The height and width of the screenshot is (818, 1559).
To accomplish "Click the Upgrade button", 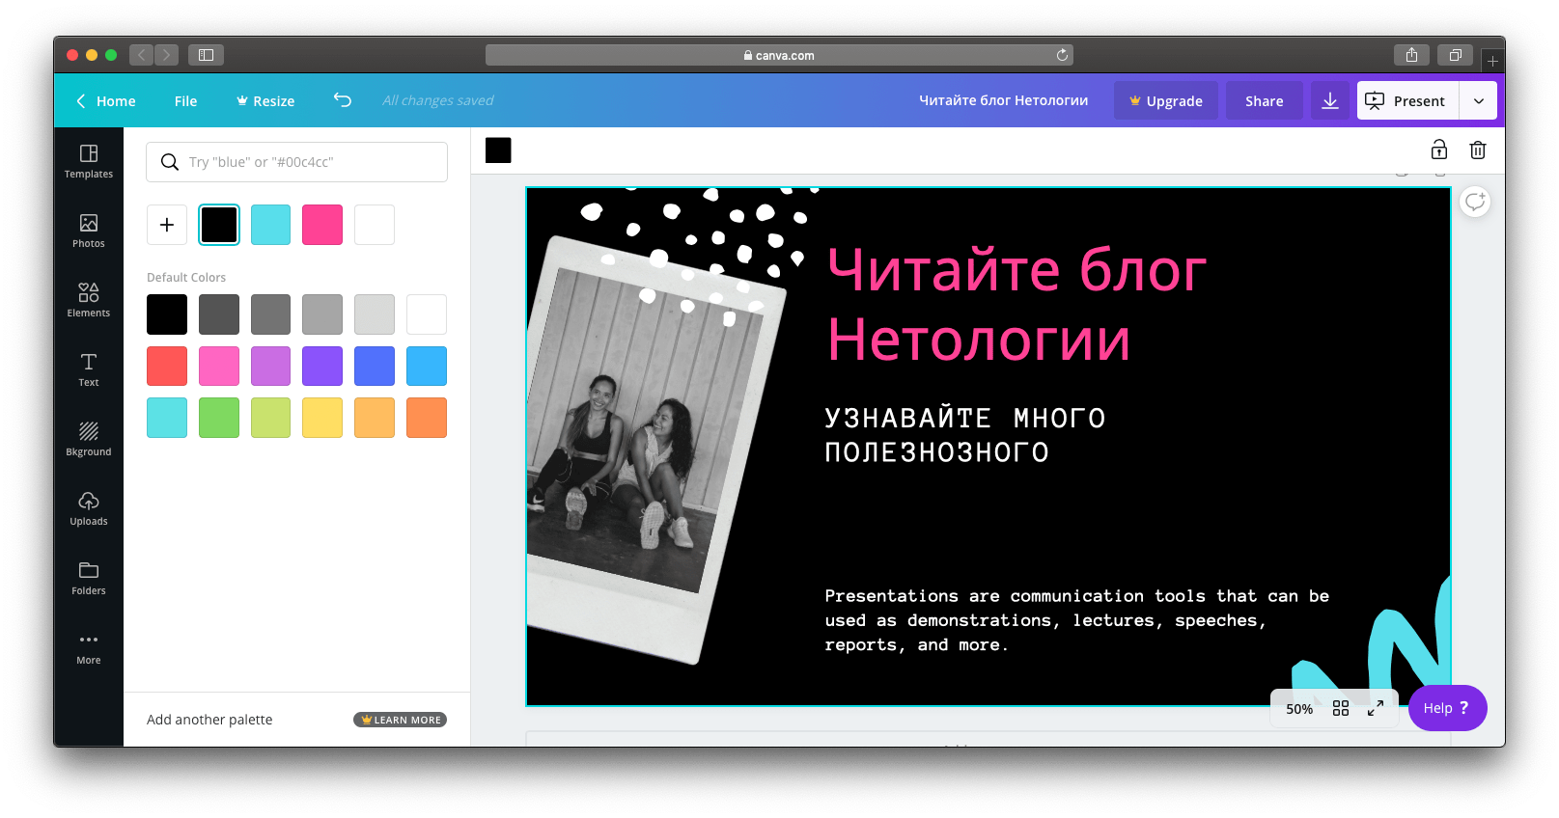I will 1165,101.
